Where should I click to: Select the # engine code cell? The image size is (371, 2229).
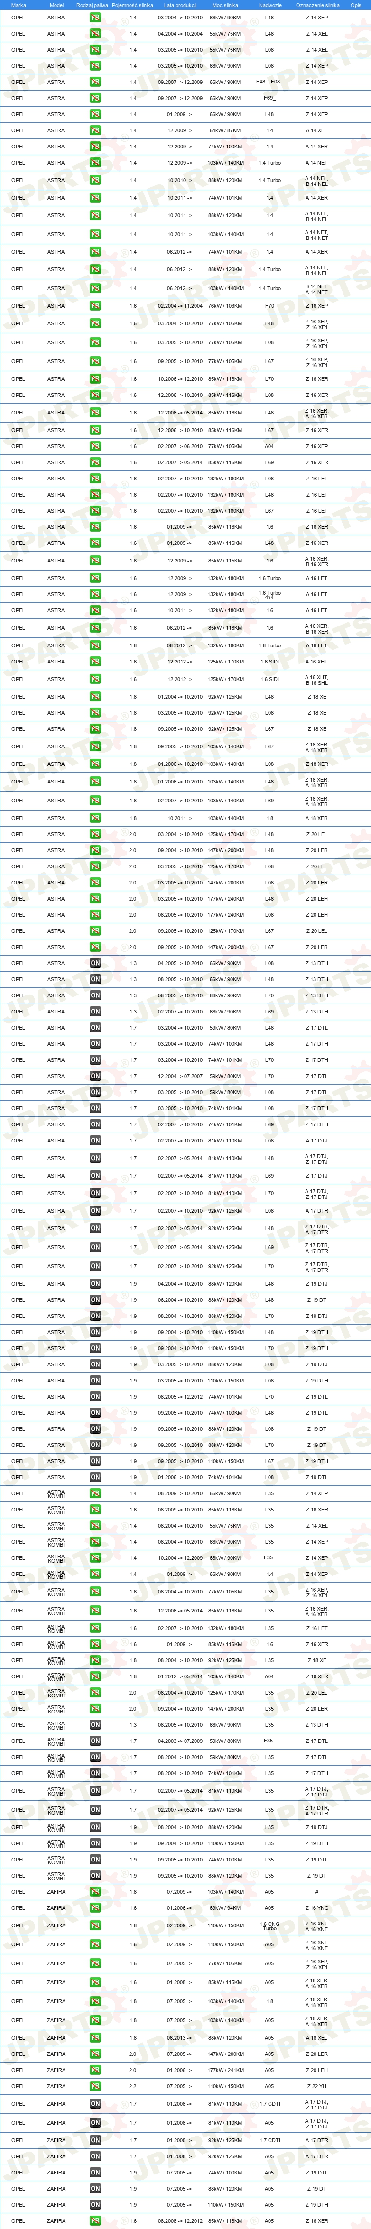pyautogui.click(x=316, y=1891)
